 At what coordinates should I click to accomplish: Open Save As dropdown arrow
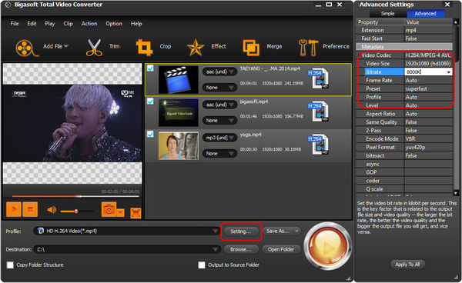(x=296, y=231)
